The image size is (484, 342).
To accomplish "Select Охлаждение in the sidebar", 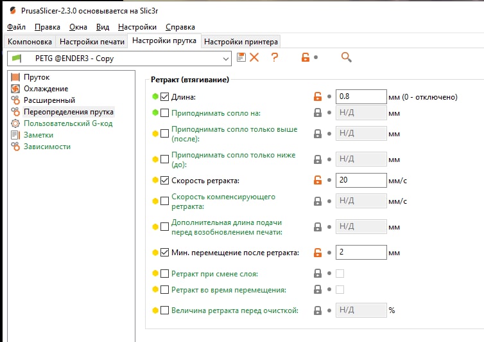I will [46, 89].
